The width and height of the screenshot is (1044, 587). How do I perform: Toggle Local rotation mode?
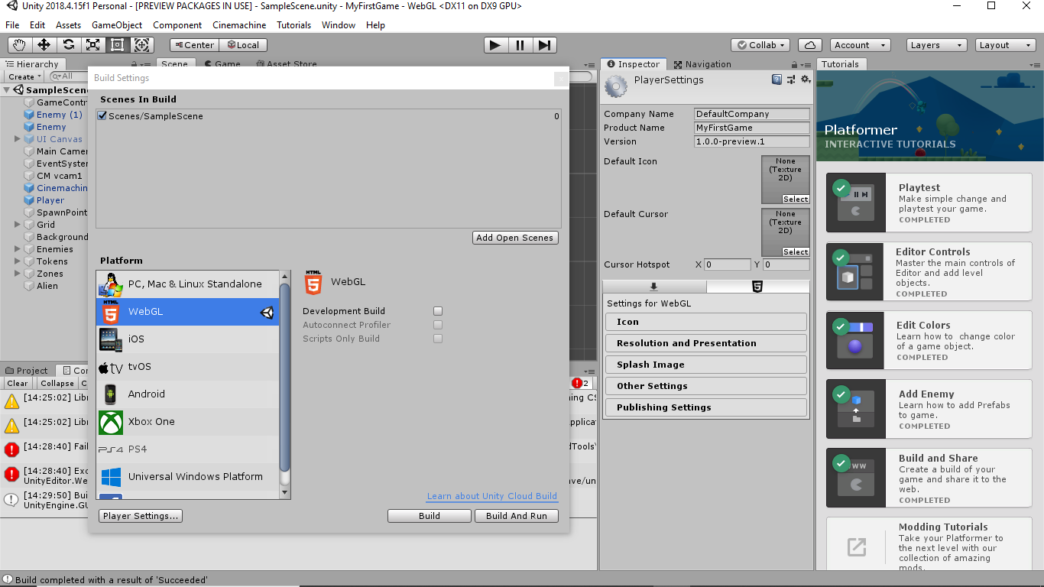(x=242, y=45)
